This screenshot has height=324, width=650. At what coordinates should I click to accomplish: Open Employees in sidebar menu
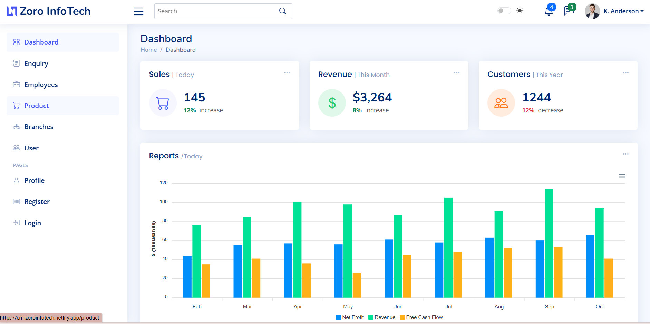[x=62, y=85]
